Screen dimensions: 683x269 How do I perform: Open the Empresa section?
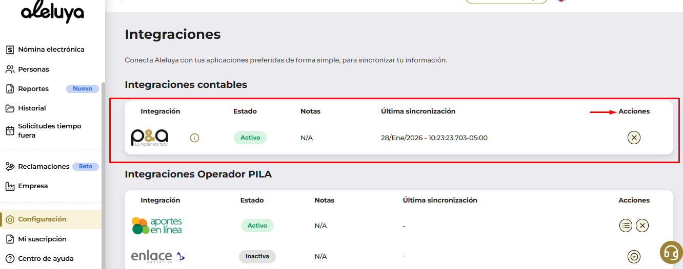(x=33, y=186)
